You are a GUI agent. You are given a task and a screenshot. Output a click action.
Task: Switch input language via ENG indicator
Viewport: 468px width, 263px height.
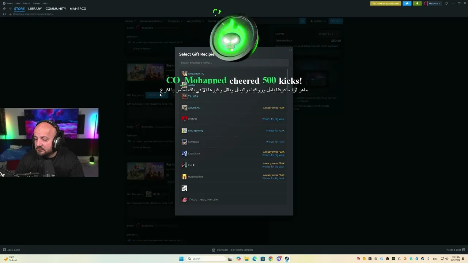(x=435, y=259)
